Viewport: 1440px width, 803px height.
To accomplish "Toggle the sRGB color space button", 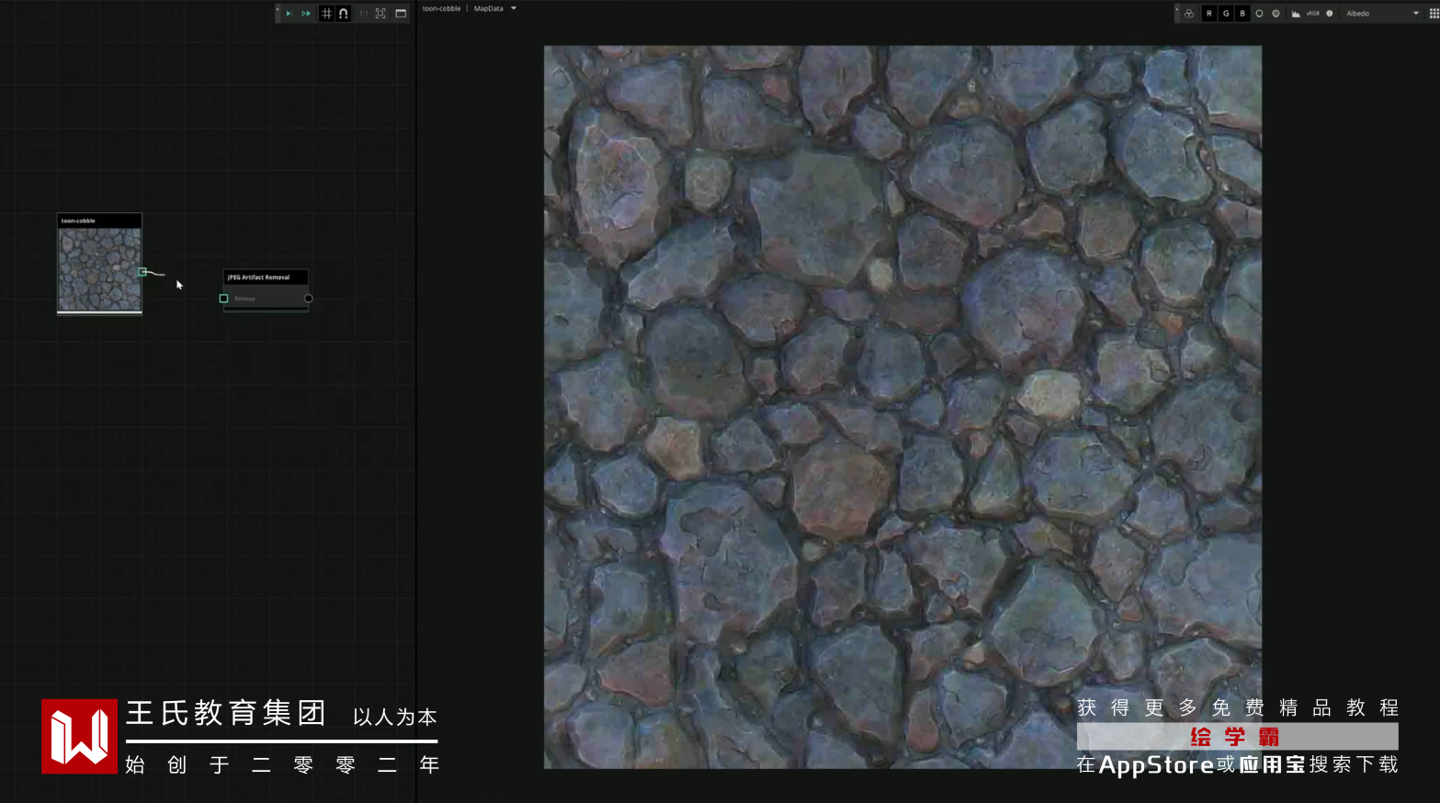I will (1313, 14).
